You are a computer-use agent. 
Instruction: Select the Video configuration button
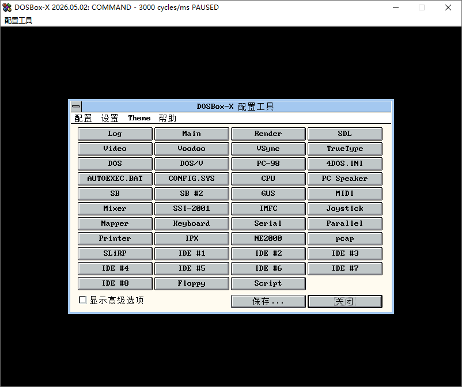pyautogui.click(x=115, y=149)
